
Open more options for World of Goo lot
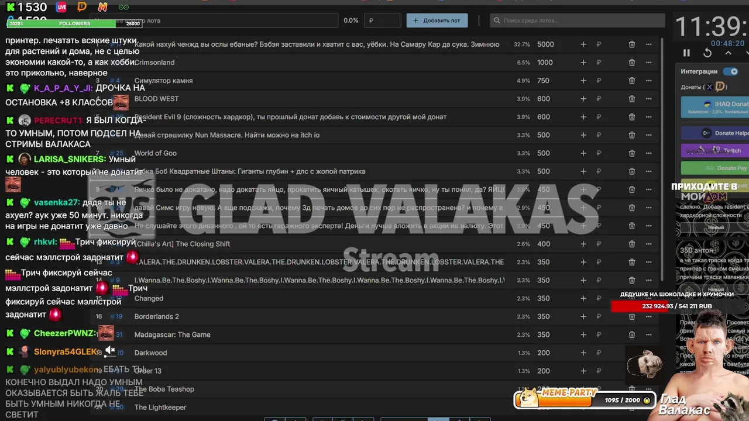pyautogui.click(x=648, y=153)
